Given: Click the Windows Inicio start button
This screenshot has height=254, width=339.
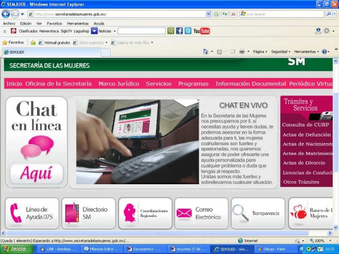Looking at the screenshot, I should pos(19,249).
